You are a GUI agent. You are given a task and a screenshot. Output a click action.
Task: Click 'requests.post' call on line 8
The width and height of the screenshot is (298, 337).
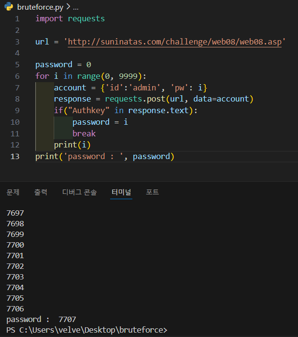coord(135,99)
